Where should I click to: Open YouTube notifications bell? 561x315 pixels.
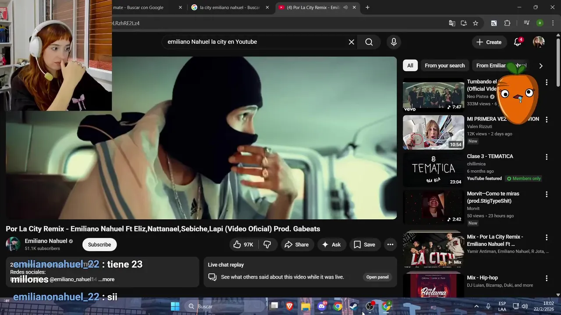pyautogui.click(x=518, y=42)
